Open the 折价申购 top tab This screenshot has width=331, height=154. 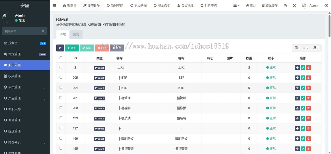pyautogui.click(x=209, y=6)
